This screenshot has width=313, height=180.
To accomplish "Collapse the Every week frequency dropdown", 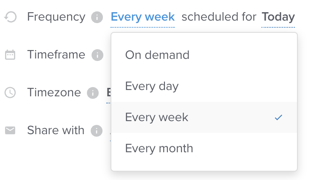I will coord(143,17).
